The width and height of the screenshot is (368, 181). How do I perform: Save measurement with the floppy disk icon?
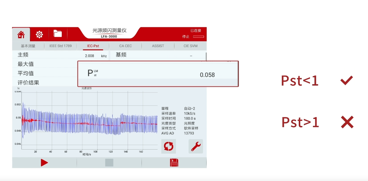click(174, 163)
